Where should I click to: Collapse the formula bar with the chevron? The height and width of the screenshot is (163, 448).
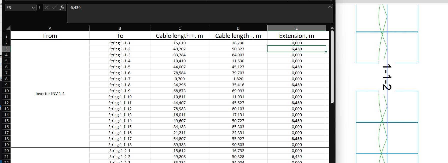tap(330, 7)
